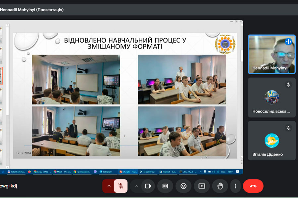Click ENG language indicator in tray
The image size is (298, 198).
pyautogui.click(x=223, y=172)
